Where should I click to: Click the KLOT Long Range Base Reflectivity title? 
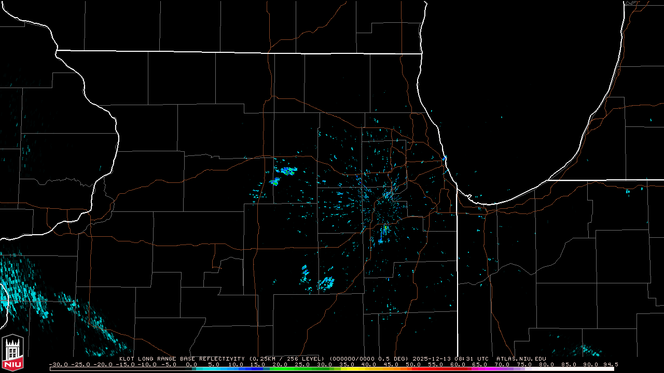[x=183, y=358]
